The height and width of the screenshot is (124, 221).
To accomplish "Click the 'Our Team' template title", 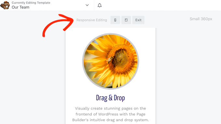I will tap(20, 7).
